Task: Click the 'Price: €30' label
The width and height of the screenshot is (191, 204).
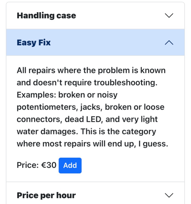Action: click(36, 165)
